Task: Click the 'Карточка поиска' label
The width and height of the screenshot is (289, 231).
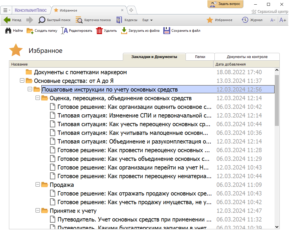Action: coord(97,20)
